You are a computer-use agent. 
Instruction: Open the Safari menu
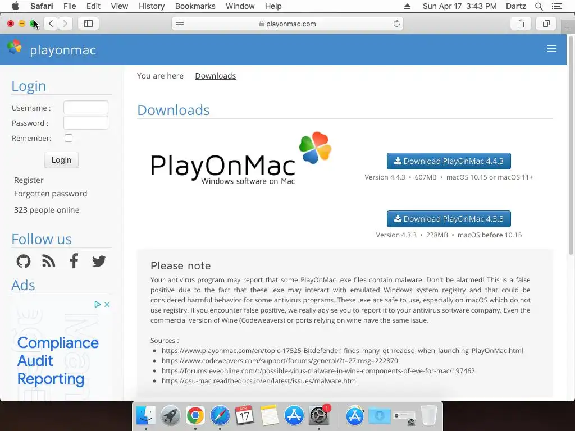pyautogui.click(x=42, y=6)
